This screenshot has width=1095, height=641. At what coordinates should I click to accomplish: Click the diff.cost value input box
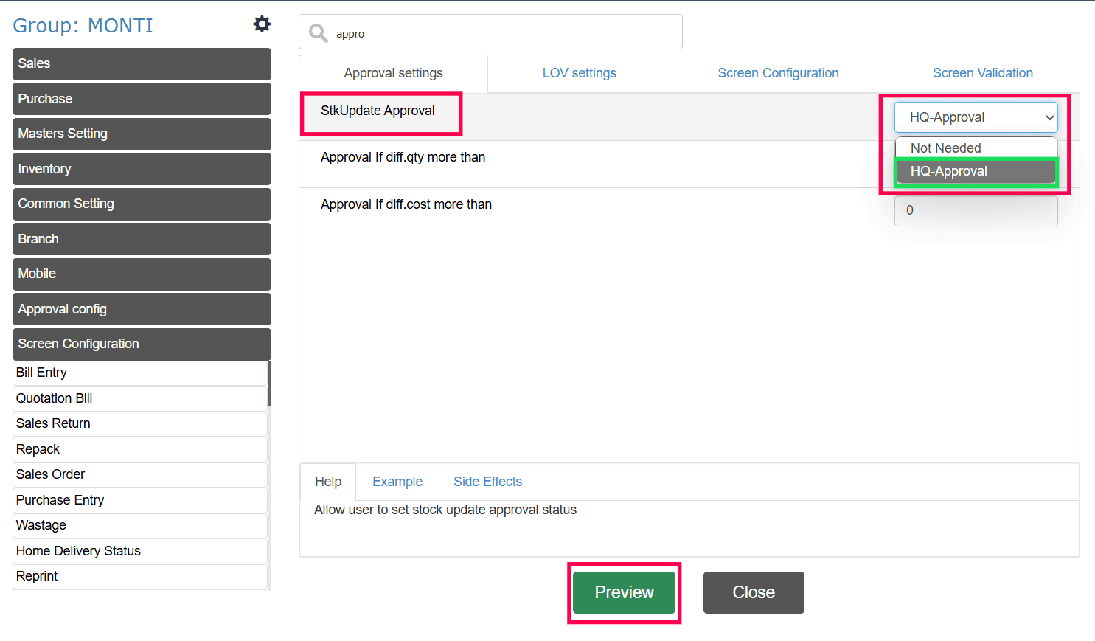tap(976, 211)
